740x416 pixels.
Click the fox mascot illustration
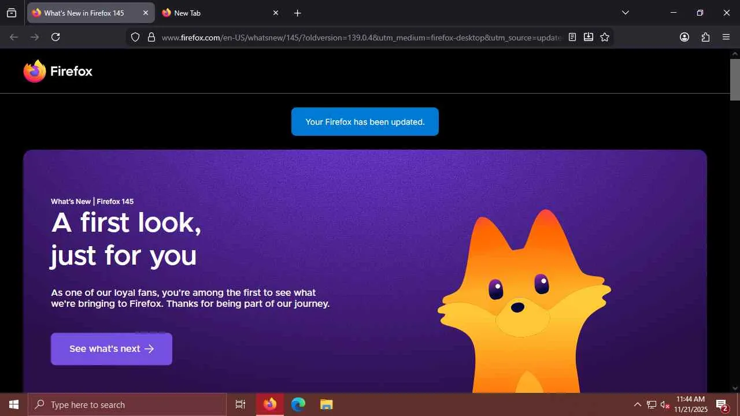[524, 301]
